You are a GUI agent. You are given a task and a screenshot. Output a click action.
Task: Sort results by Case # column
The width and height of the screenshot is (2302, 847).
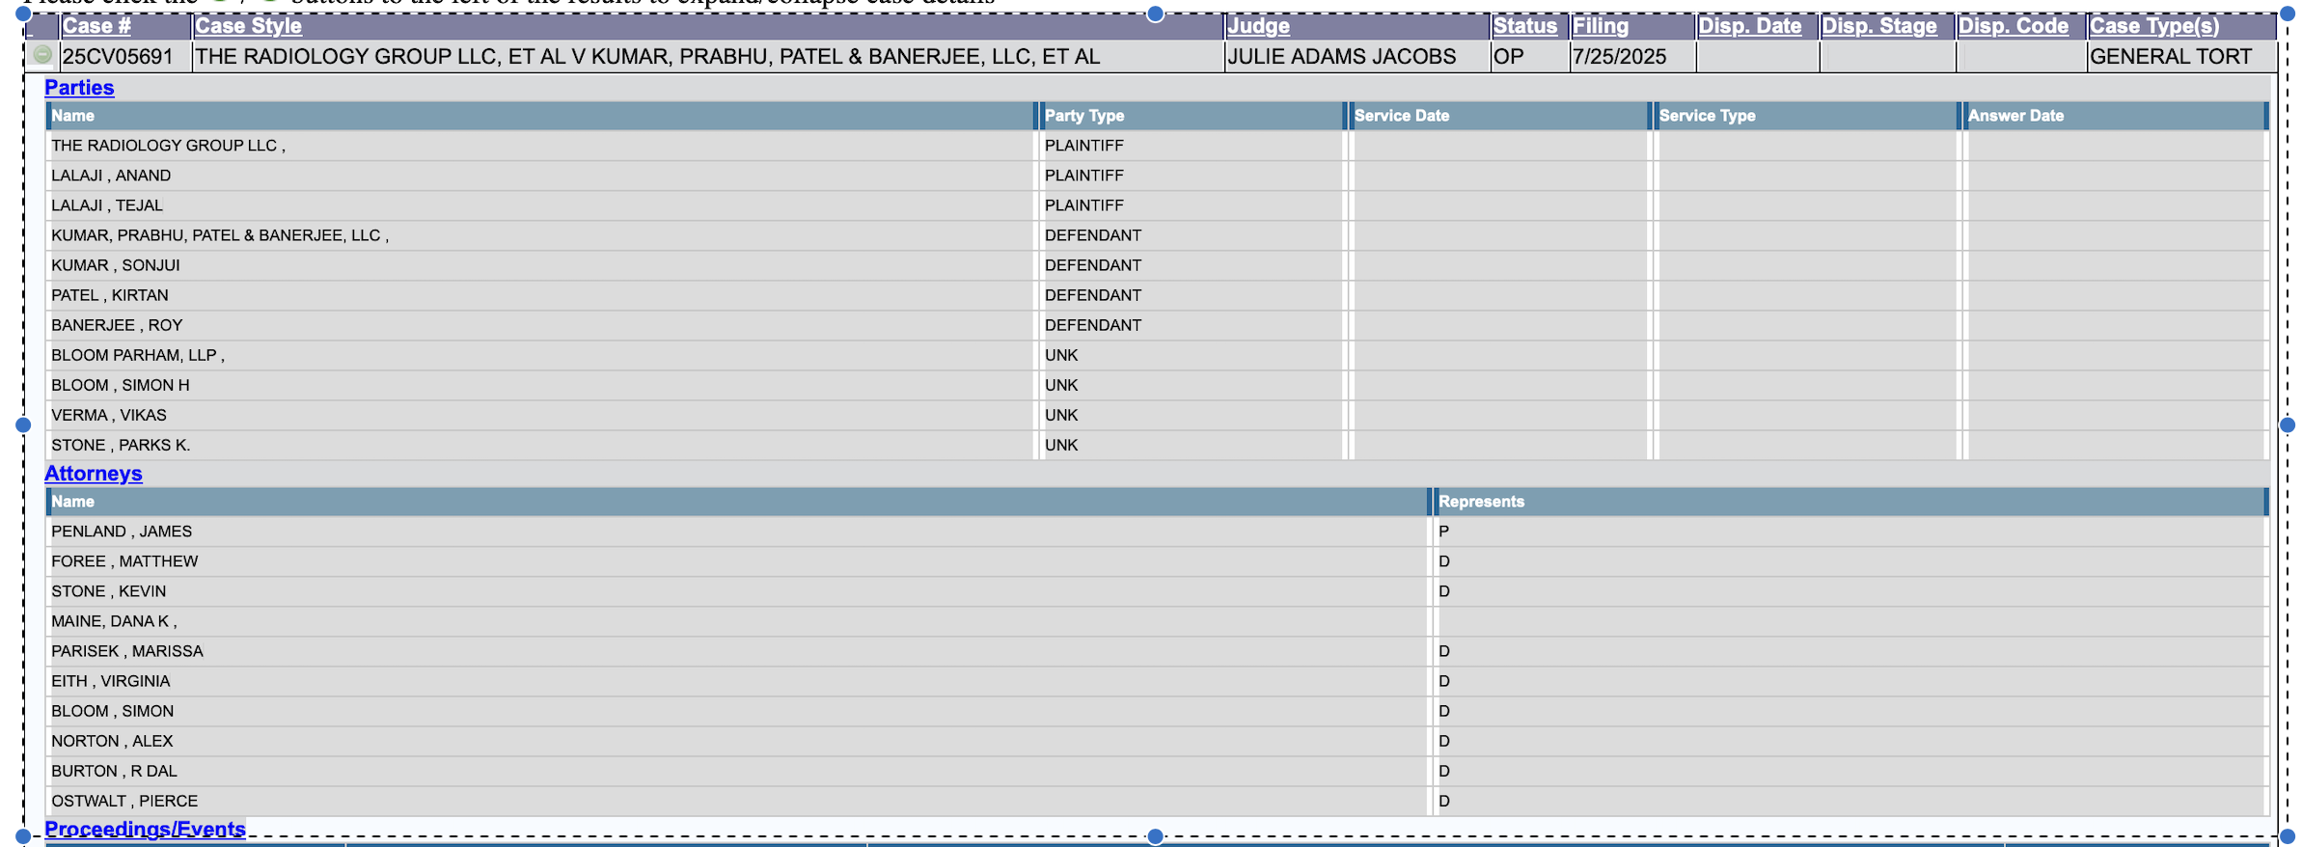(x=96, y=26)
